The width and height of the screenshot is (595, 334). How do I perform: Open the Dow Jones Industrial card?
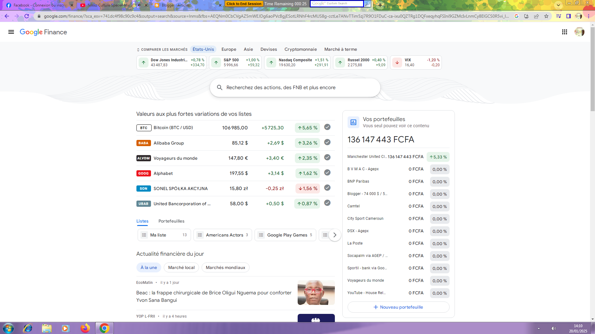(x=171, y=63)
